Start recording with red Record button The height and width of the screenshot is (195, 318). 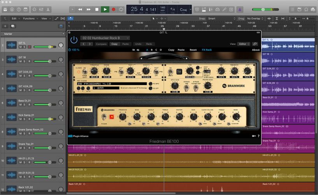114,9
